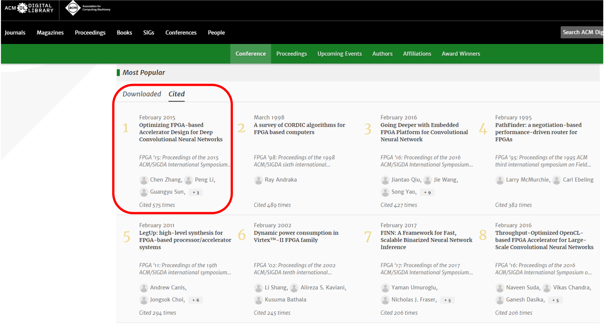Click Yaman Umuroglu's author avatar icon
605x324 pixels.
385,288
